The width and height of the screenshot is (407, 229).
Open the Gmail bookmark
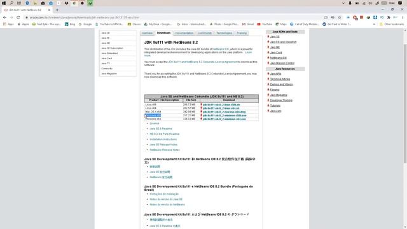(x=248, y=24)
